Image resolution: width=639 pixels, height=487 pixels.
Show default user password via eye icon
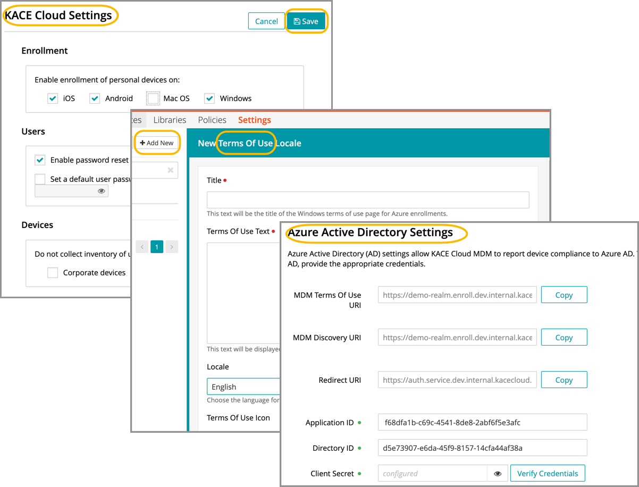click(102, 191)
